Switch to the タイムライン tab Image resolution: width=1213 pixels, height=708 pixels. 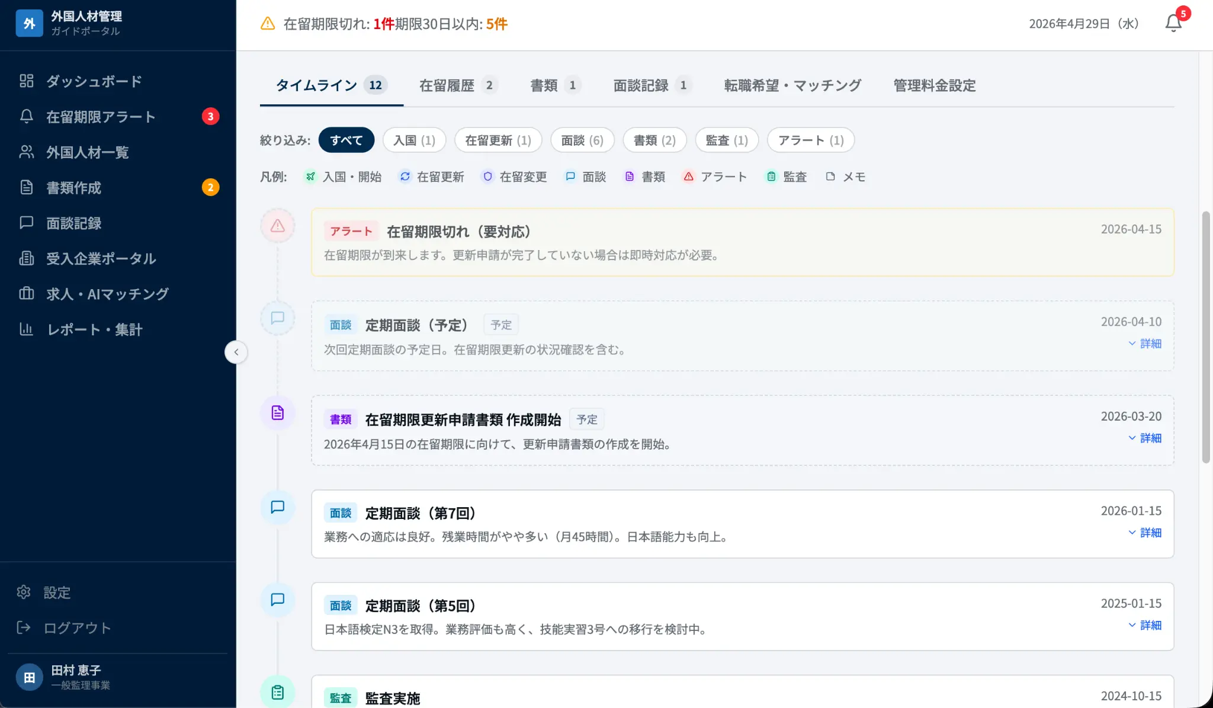[332, 85]
